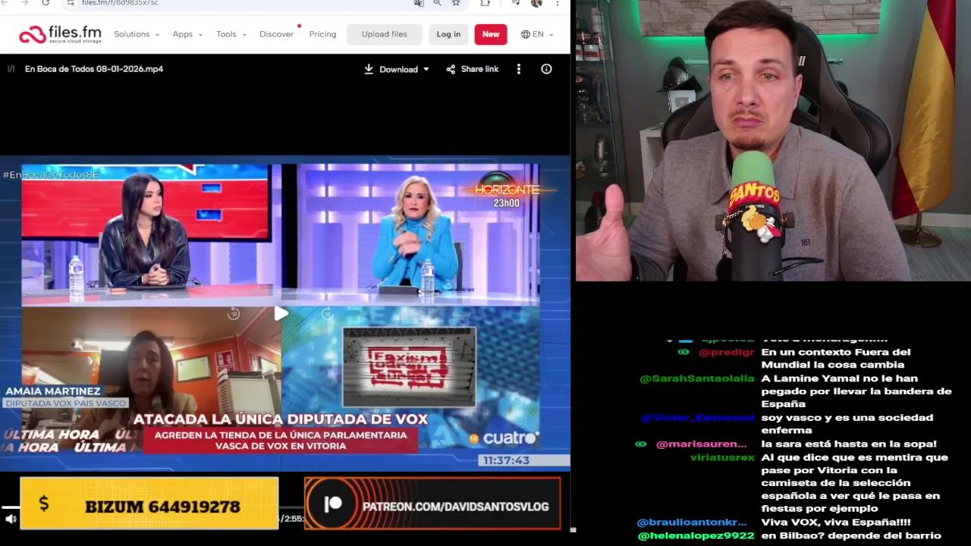The width and height of the screenshot is (971, 546).
Task: Click username @SarahSantaolalla in chat
Action: coord(697,378)
